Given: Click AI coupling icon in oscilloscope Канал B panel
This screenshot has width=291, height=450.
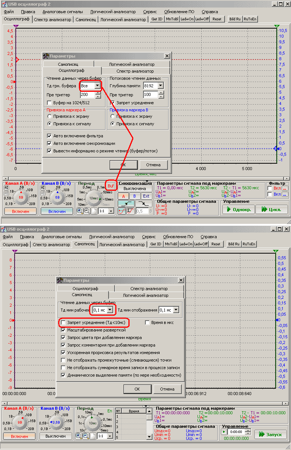Looking at the screenshot, I should 43,188.
